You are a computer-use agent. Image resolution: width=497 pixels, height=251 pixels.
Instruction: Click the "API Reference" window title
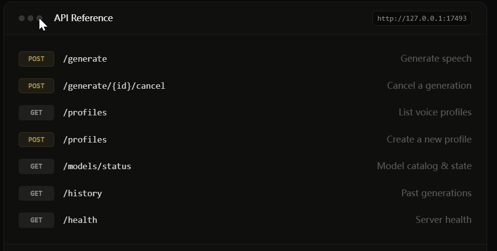(x=83, y=18)
